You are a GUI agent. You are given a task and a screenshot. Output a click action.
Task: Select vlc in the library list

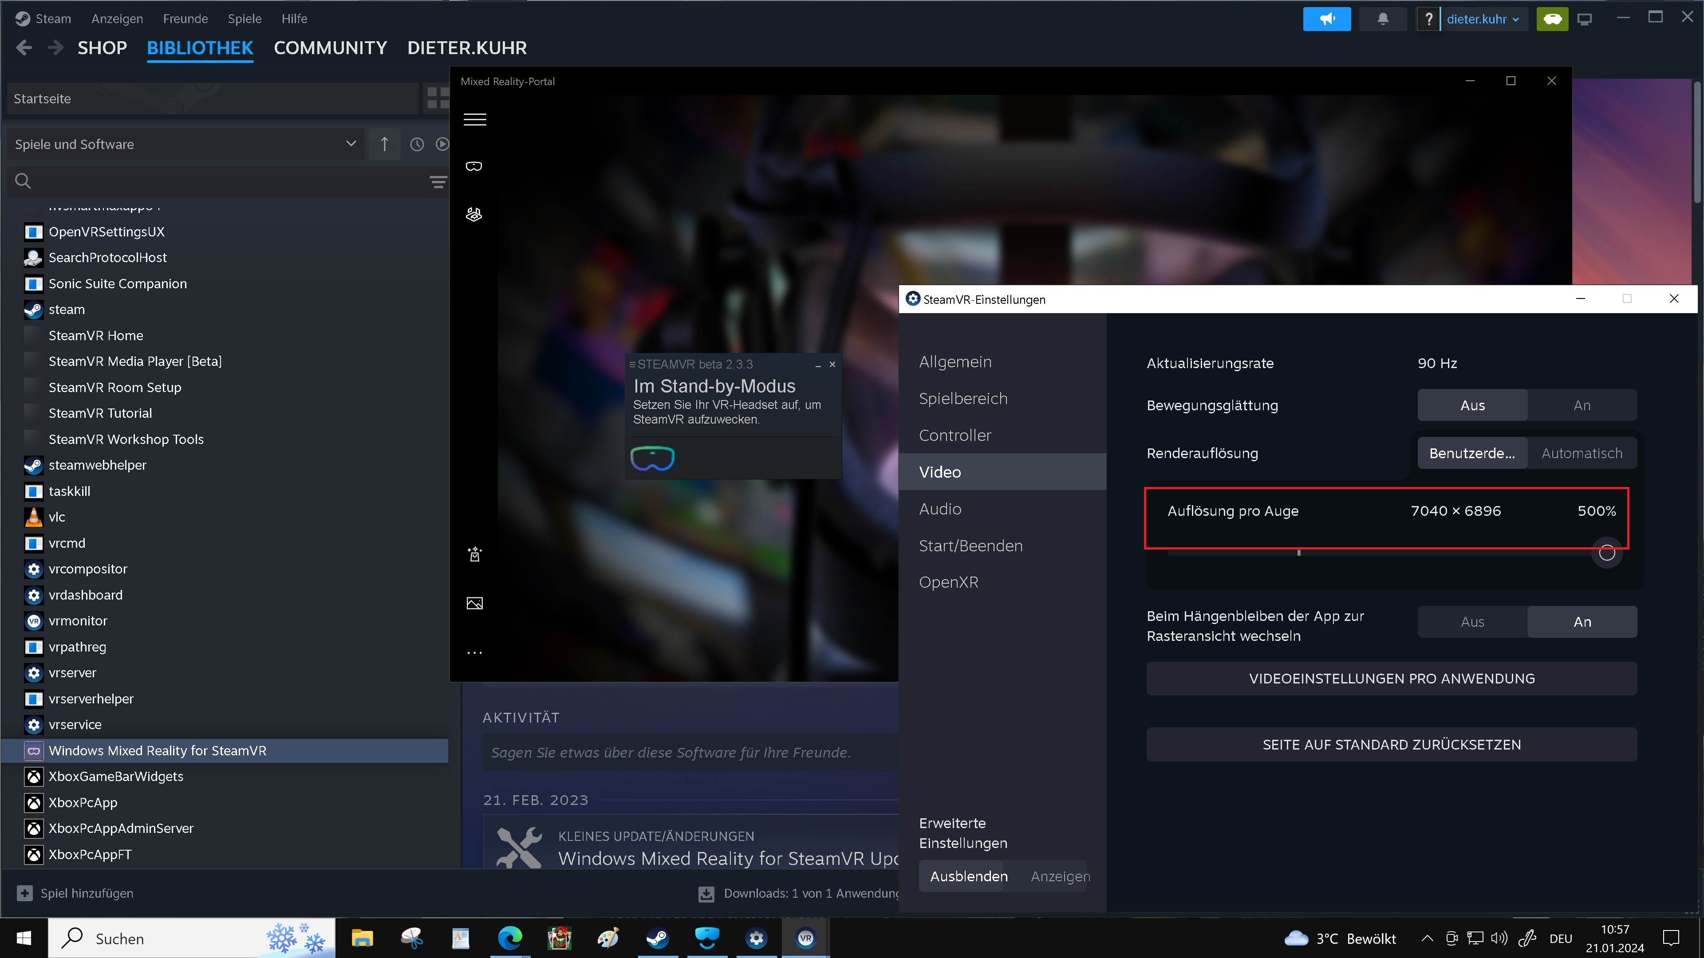[57, 517]
